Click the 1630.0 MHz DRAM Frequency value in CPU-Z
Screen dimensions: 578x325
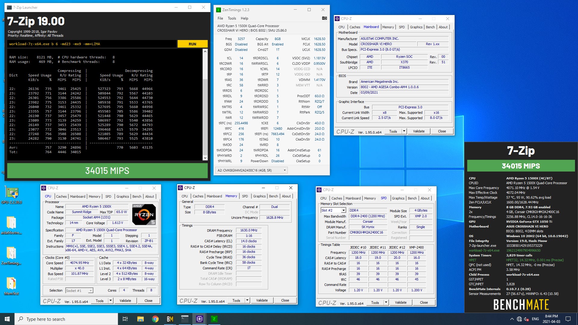(x=249, y=230)
